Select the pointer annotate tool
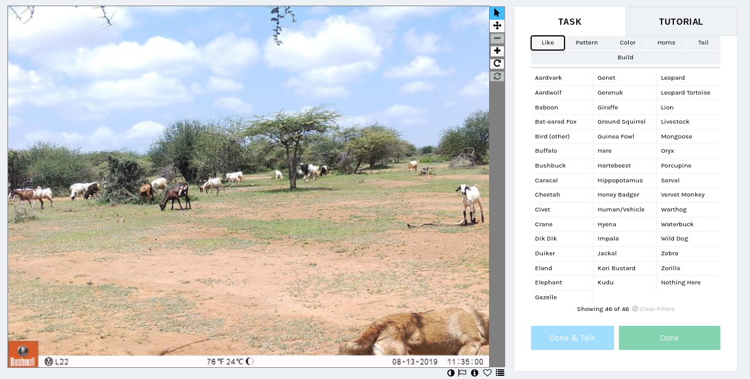 click(x=497, y=13)
